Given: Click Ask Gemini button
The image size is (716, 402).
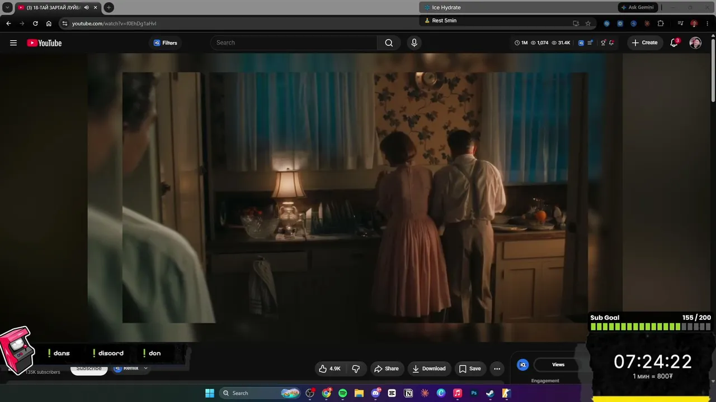Looking at the screenshot, I should click(x=637, y=7).
